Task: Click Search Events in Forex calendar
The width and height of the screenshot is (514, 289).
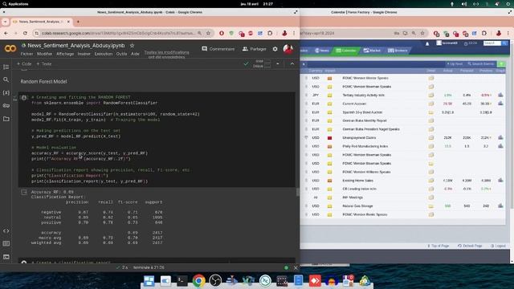Action: (x=481, y=64)
